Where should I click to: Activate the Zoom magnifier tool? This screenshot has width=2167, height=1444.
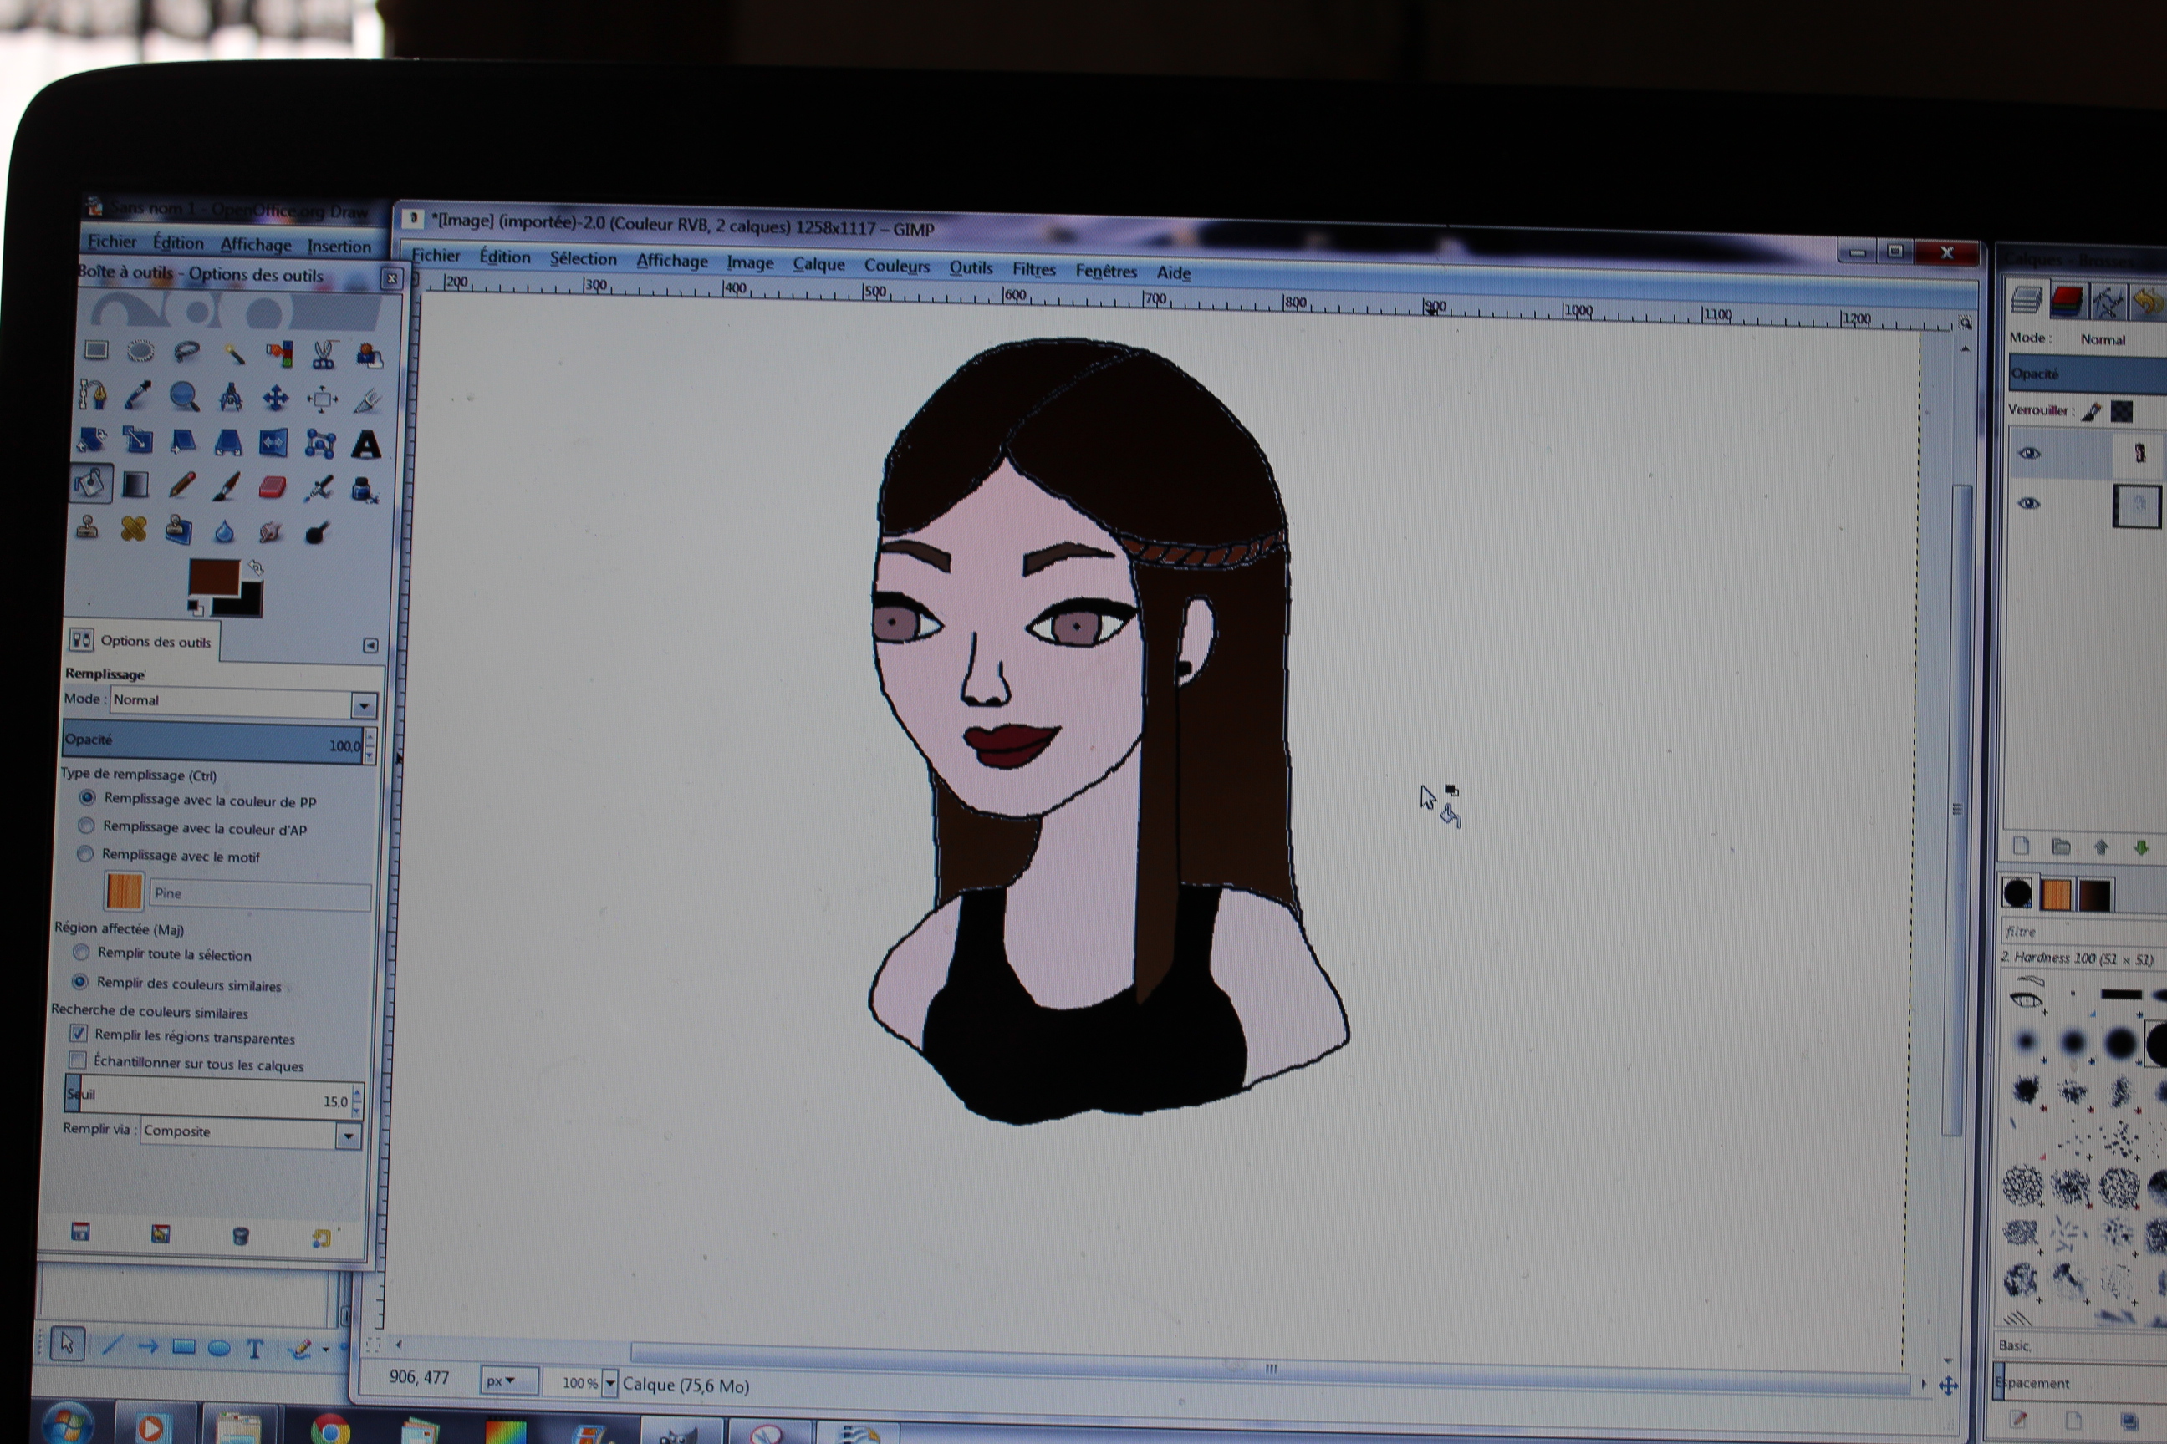[x=184, y=397]
